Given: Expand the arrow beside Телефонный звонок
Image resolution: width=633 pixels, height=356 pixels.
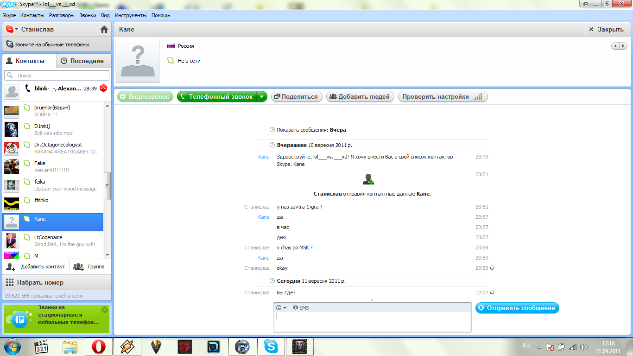Looking at the screenshot, I should [x=262, y=96].
